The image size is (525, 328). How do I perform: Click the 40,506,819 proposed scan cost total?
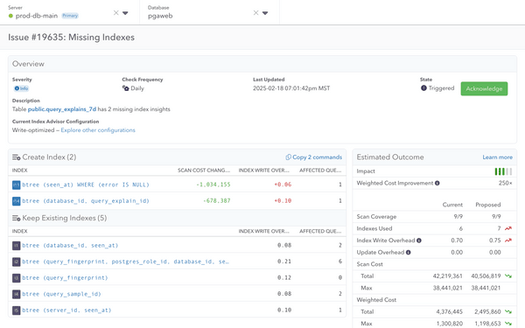click(486, 276)
